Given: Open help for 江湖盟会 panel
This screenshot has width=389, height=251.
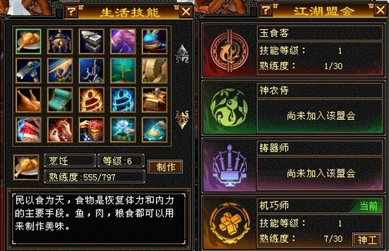Looking at the screenshot, I should [x=266, y=10].
